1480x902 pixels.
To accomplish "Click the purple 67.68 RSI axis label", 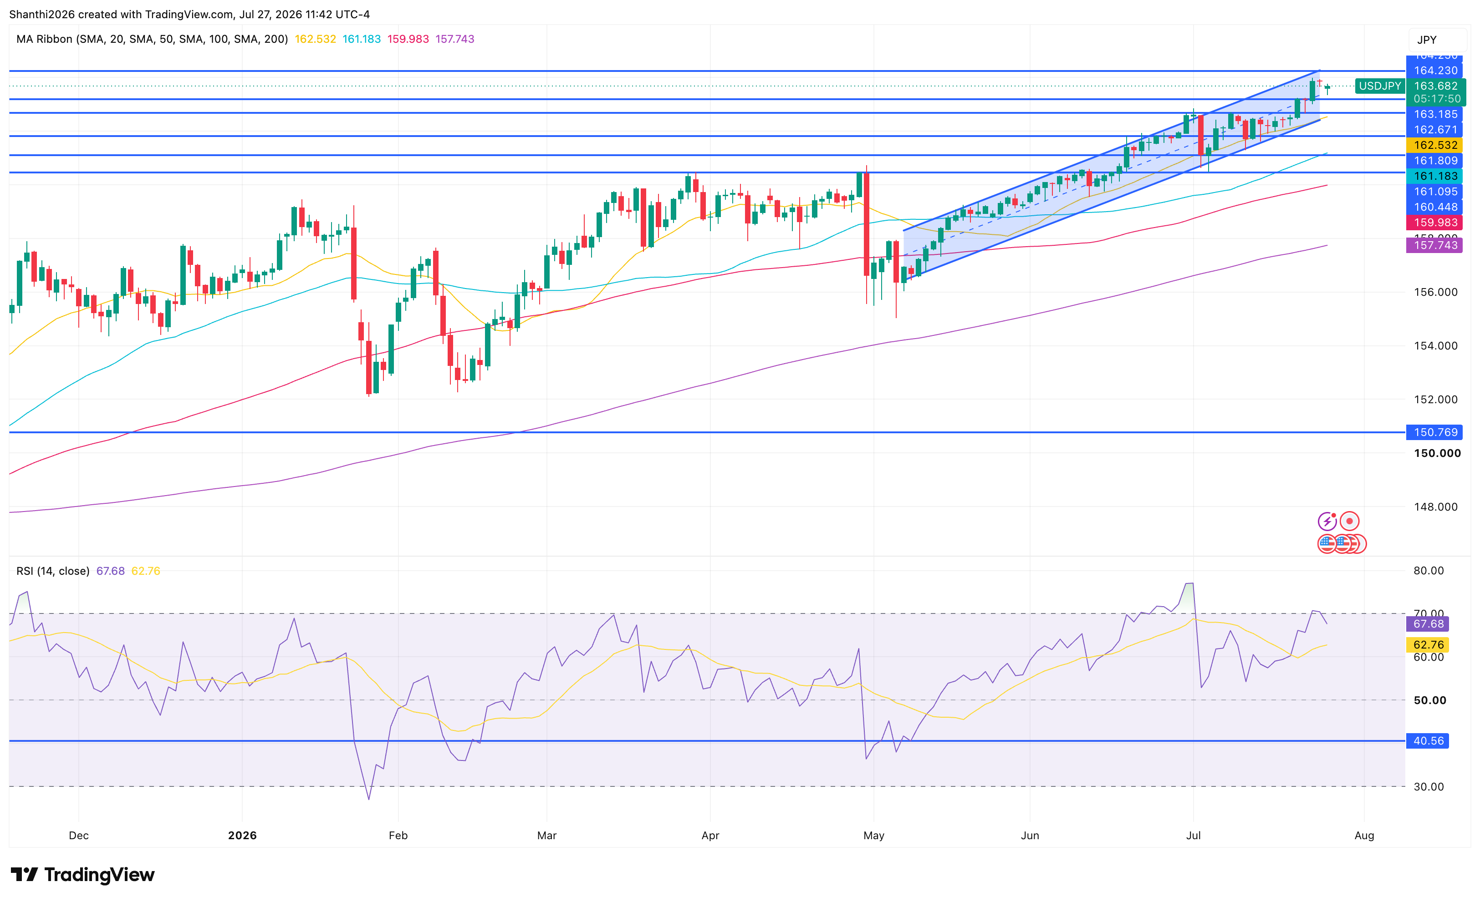I will [x=1428, y=624].
